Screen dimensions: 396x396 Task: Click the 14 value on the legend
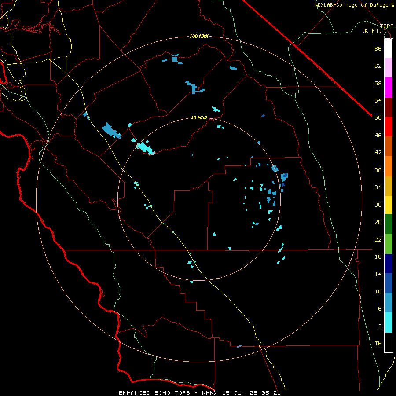click(378, 274)
